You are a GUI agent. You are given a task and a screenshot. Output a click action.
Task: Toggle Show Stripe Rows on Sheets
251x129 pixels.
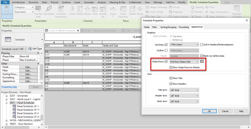171,67
